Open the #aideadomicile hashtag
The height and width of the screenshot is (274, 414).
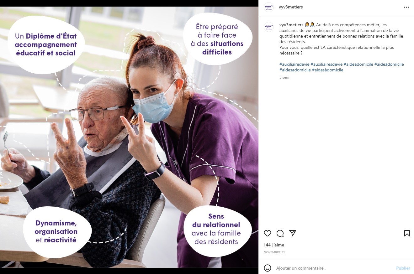358,64
